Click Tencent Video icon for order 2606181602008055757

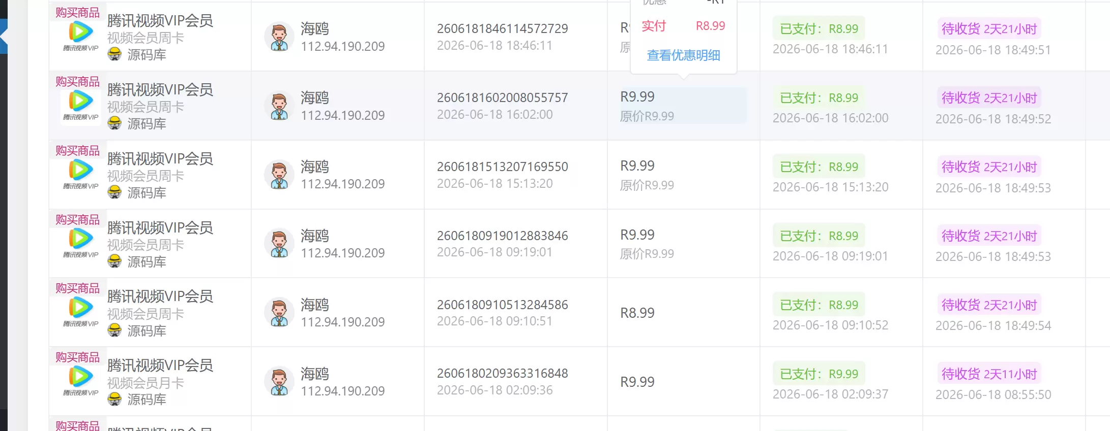(80, 106)
